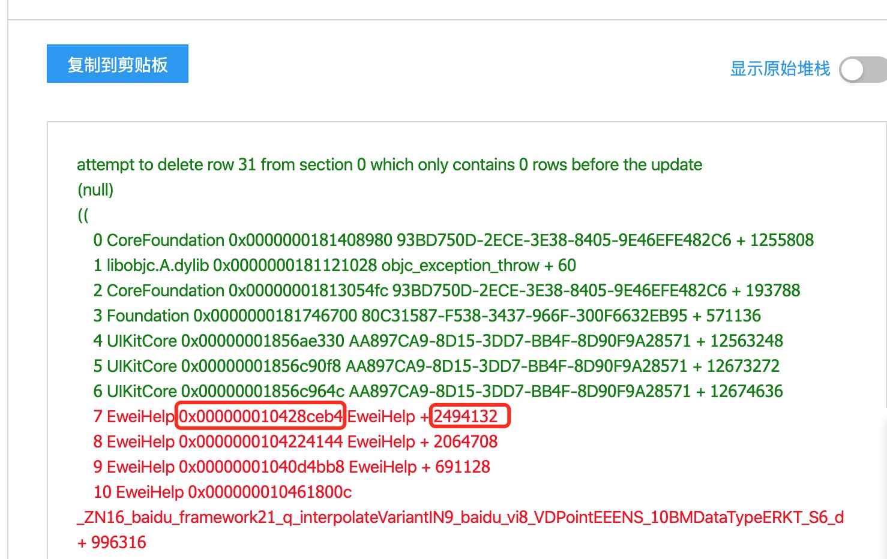Select stack frame 8 EweiHelp + 2064708
Viewport: 887px width, 559px height.
pos(295,442)
